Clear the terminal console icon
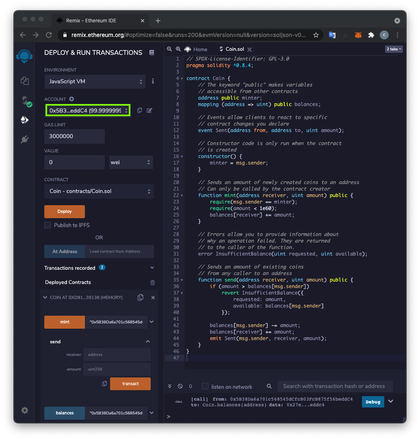 click(180, 386)
